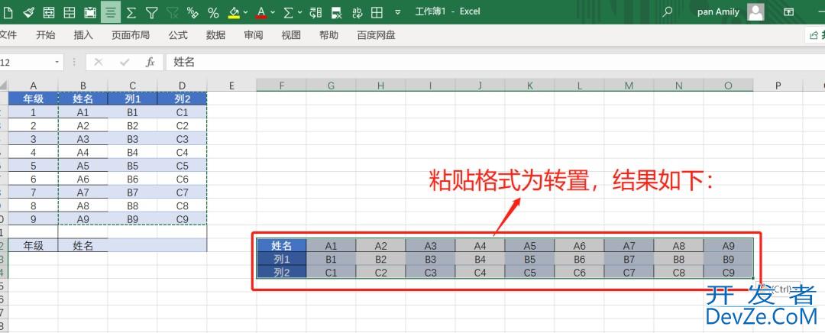Image resolution: width=825 pixels, height=333 pixels.
Task: Select column header E
Action: point(231,86)
